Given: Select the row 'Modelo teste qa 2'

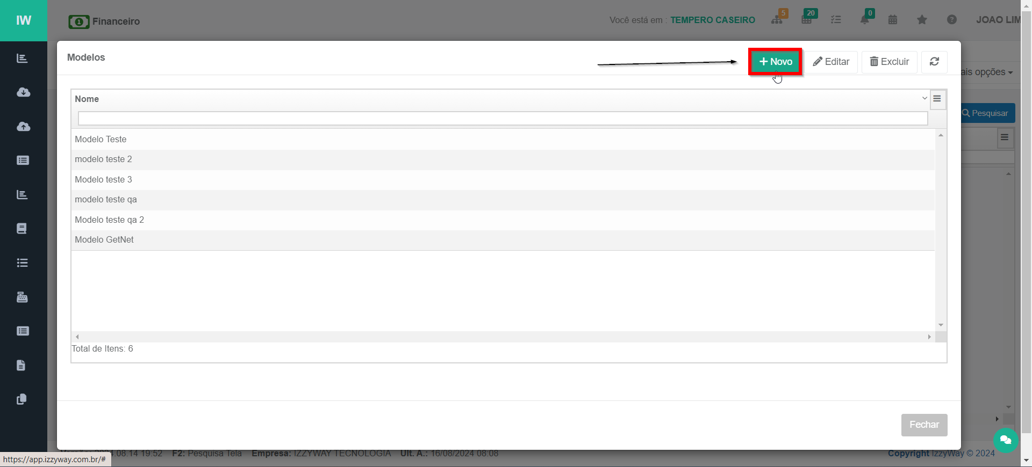Looking at the screenshot, I should [x=503, y=220].
